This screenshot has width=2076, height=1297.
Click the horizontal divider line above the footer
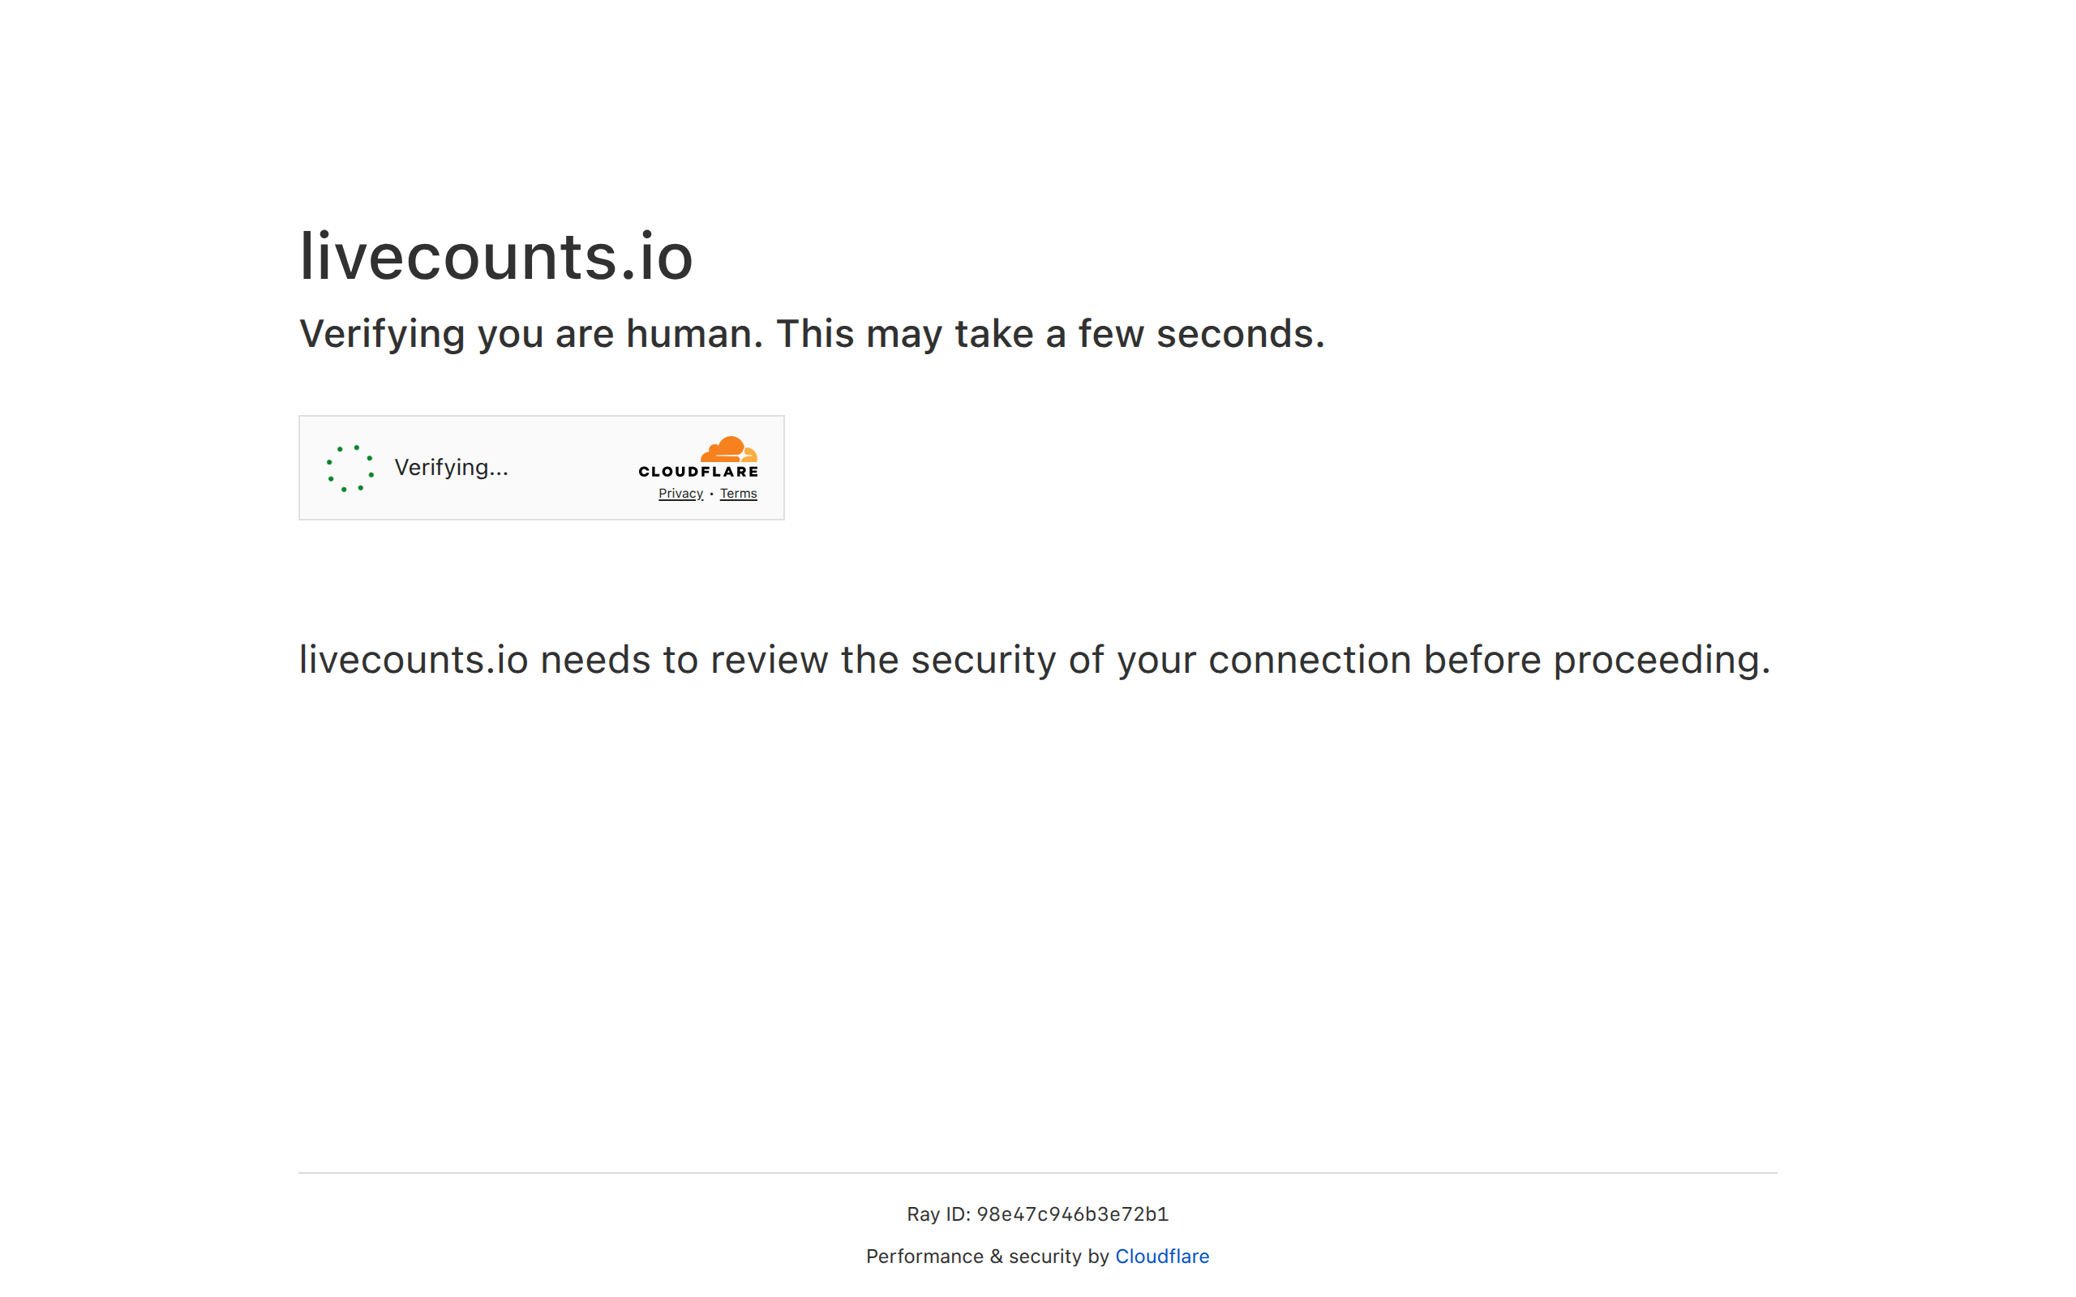tap(1037, 1173)
